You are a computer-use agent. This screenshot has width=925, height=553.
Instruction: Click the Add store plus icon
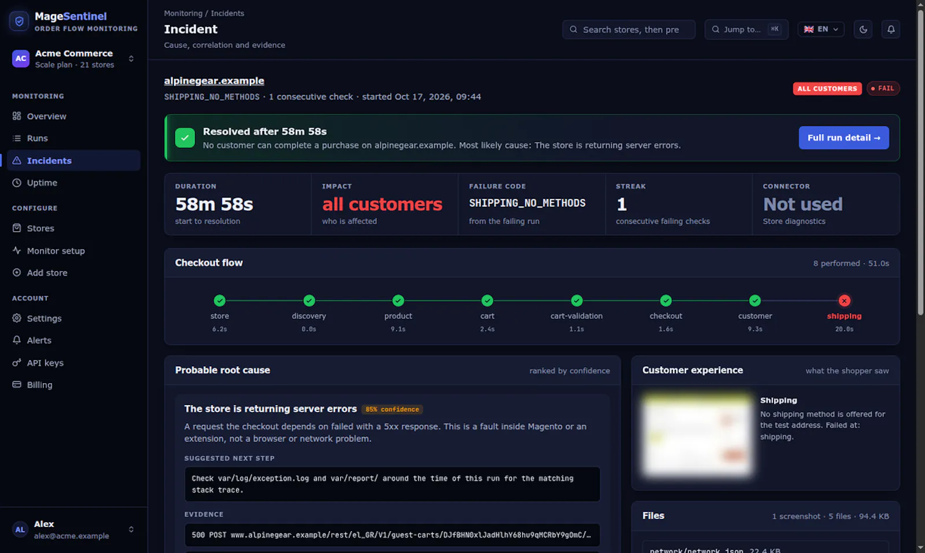tap(17, 273)
